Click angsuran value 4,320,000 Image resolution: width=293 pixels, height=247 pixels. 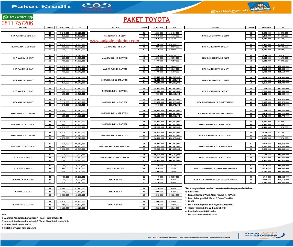65,155
